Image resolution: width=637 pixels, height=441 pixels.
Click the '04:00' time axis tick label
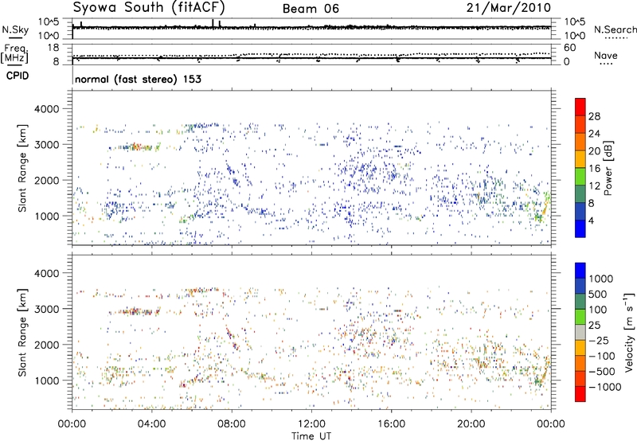(x=151, y=424)
